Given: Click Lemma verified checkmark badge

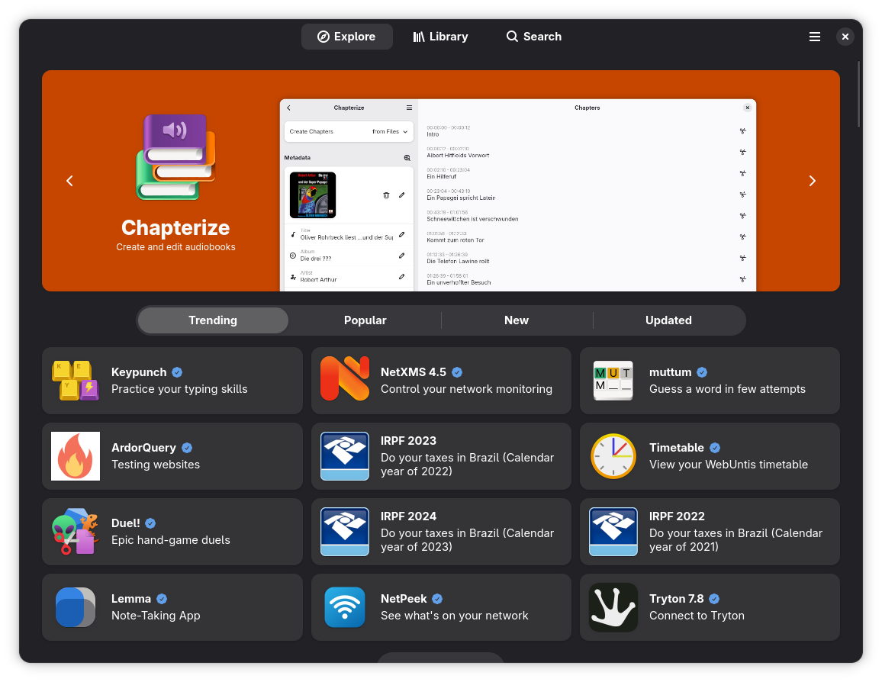Looking at the screenshot, I should point(162,599).
